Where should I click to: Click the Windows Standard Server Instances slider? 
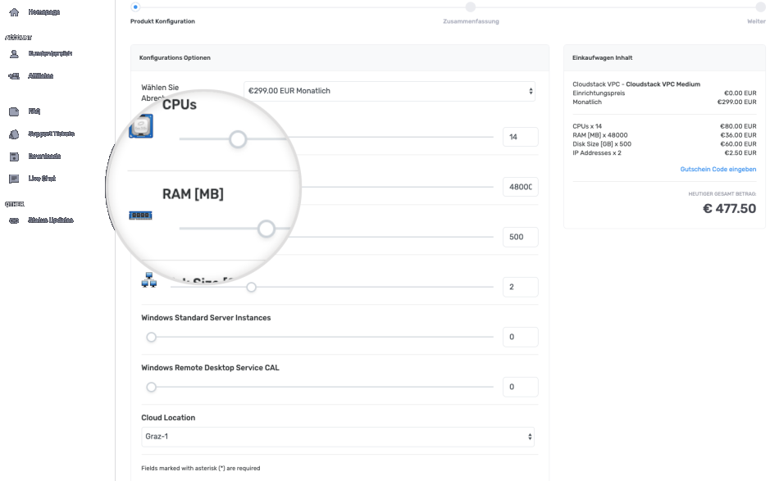pos(152,337)
